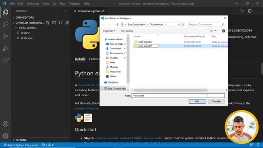This screenshot has width=263, height=148.
Task: Click the New Folder icon in workspace header
Action: tap(54, 23)
